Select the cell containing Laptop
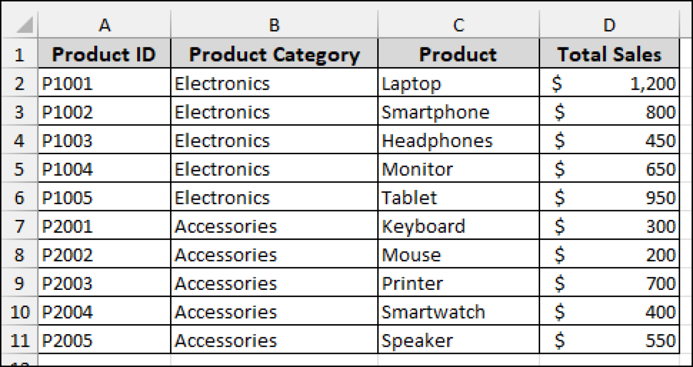Screen dimensions: 693x367 pos(458,83)
